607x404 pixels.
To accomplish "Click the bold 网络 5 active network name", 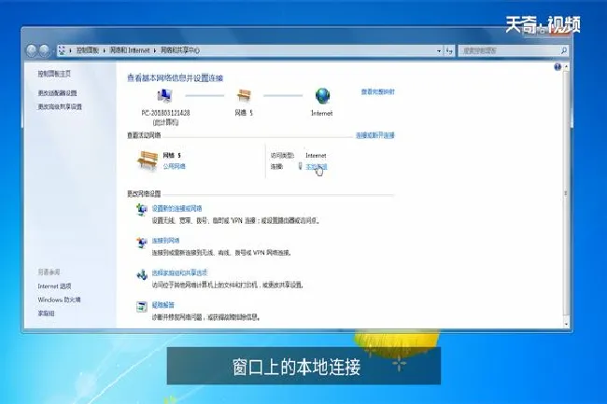I will 172,156.
